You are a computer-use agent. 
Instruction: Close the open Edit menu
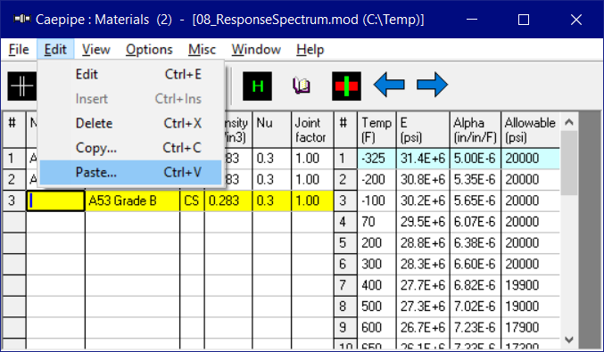click(55, 49)
